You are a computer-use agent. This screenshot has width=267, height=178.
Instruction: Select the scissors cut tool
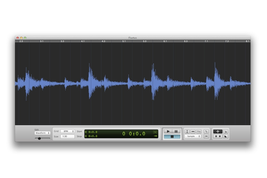[206, 136]
